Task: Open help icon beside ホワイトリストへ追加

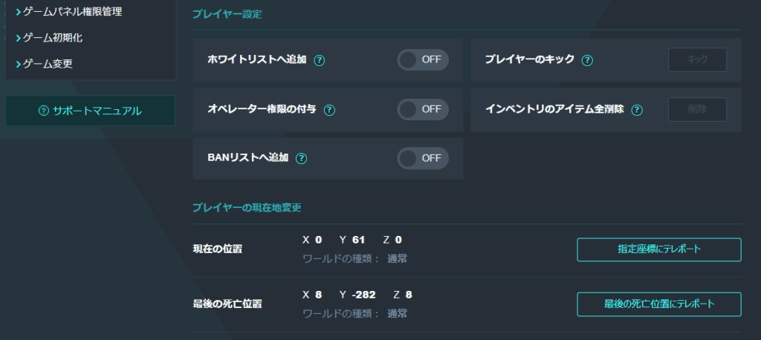Action: [319, 60]
